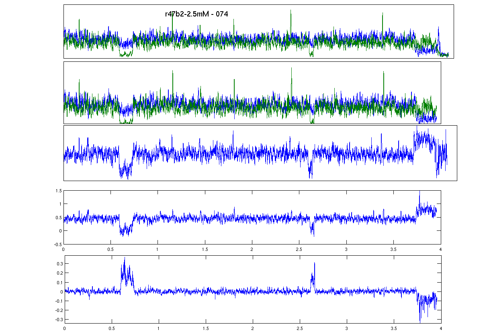Click the 1.5 x-axis label on fourth plot
This screenshot has height=332, width=487.
tap(205, 249)
